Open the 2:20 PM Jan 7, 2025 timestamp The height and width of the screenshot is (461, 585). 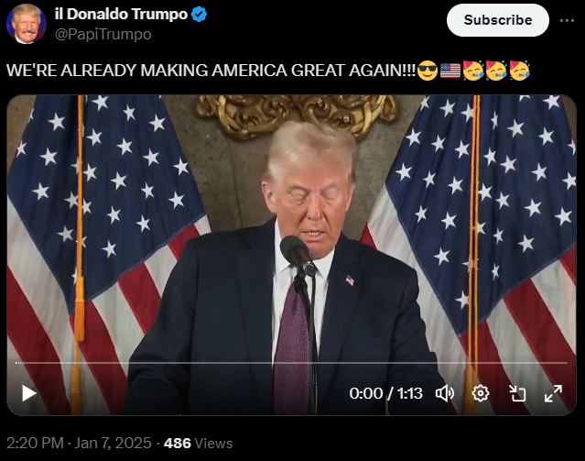tap(79, 443)
